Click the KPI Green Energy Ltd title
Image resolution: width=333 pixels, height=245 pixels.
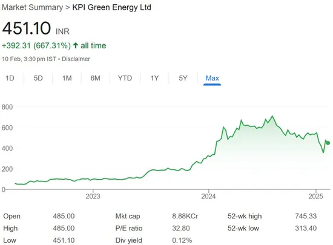(112, 7)
